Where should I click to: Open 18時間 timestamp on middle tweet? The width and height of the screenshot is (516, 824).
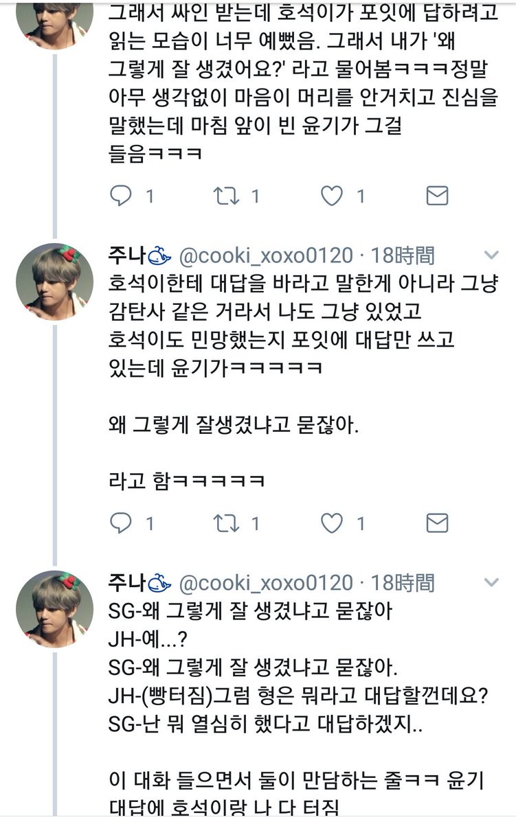403,256
